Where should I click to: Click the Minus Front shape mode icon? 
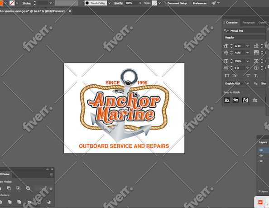point(9,188)
